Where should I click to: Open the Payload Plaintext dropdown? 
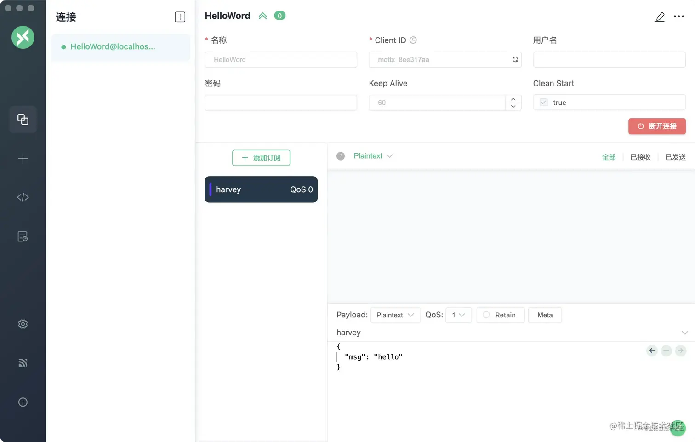(395, 315)
